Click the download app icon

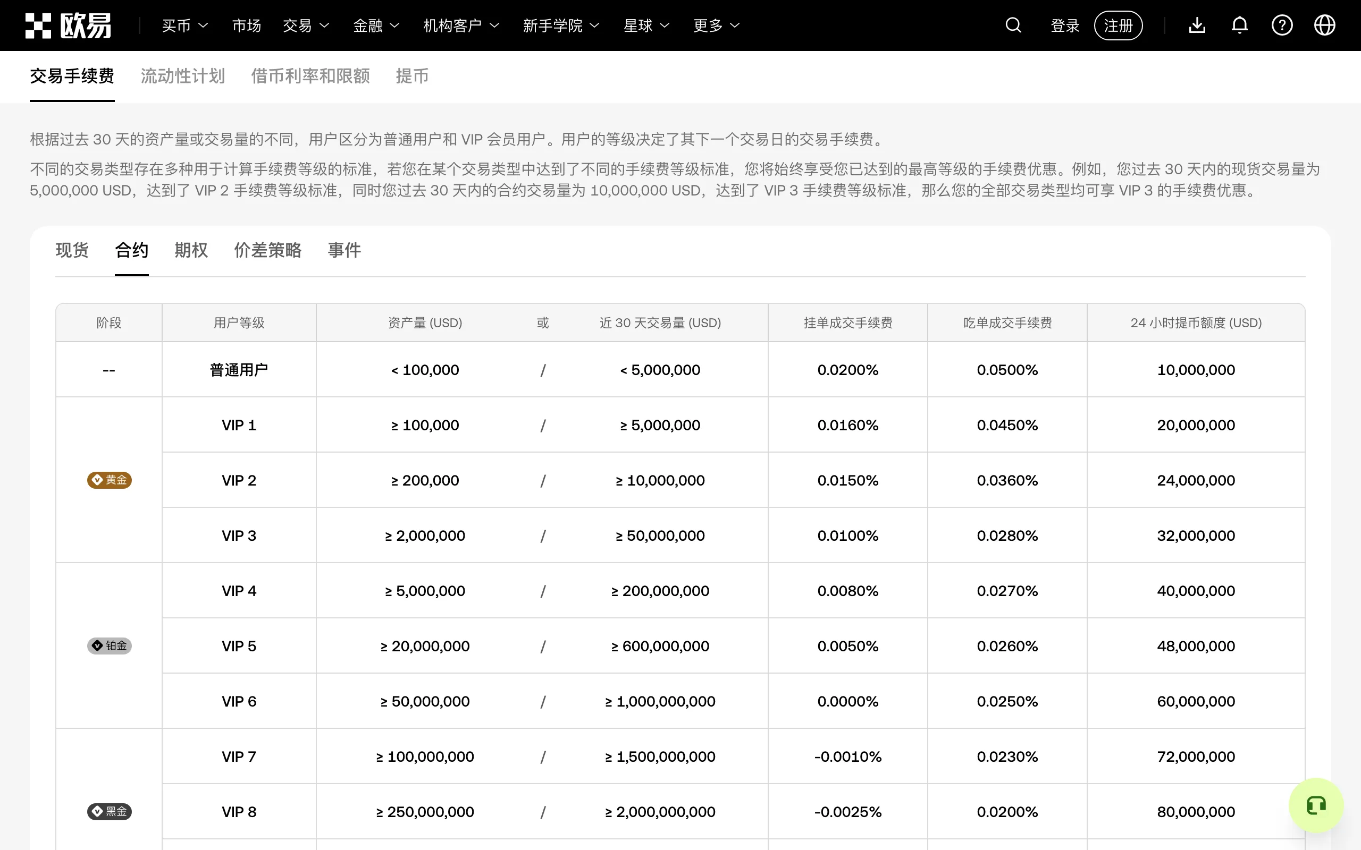(x=1197, y=25)
